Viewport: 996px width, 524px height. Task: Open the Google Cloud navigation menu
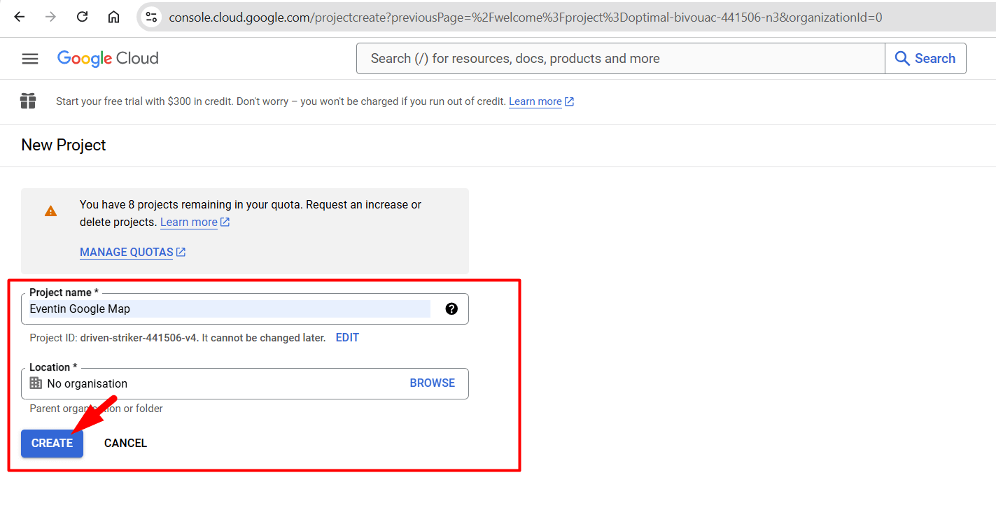point(30,59)
